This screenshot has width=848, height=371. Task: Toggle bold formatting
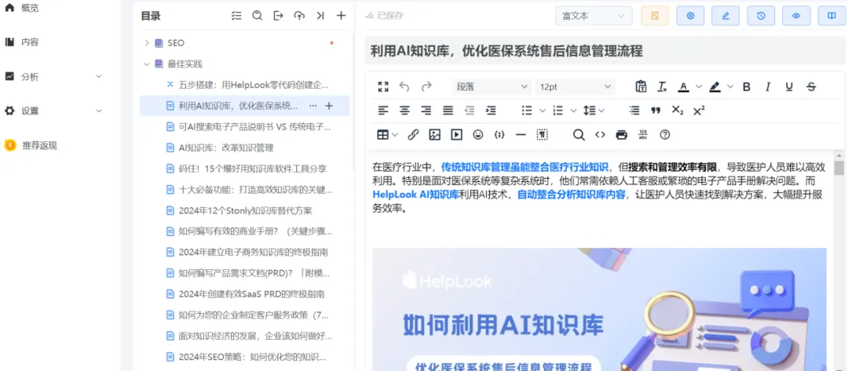(747, 86)
